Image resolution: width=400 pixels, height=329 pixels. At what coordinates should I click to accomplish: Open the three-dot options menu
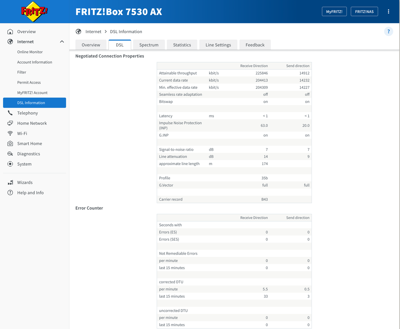[x=388, y=12]
